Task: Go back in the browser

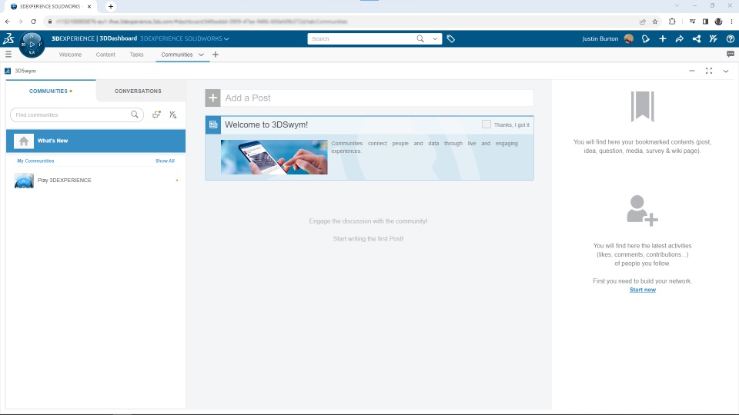Action: [x=8, y=22]
